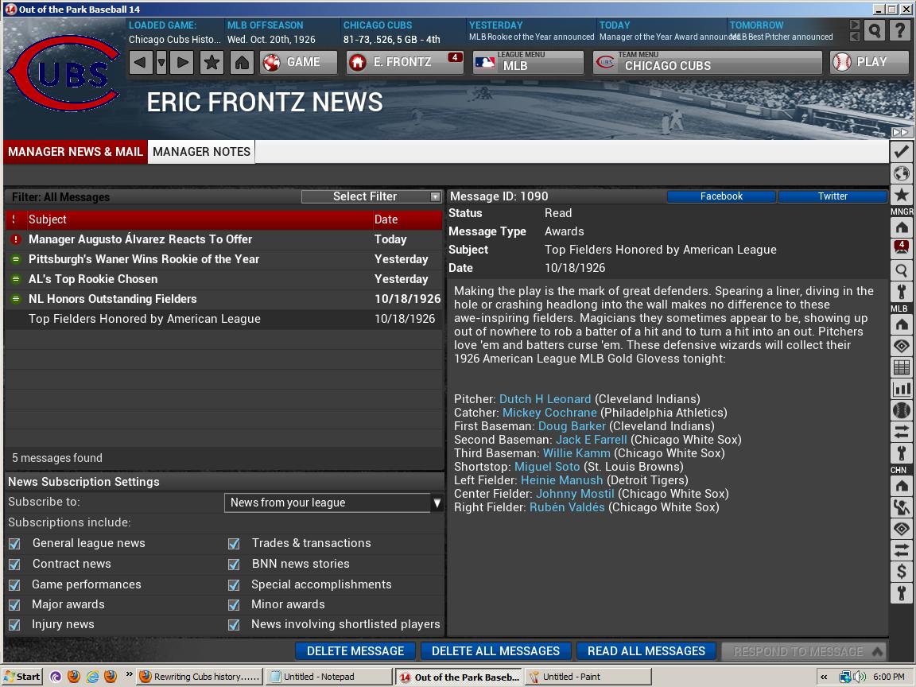Collapse sidebar with double-arrow icon
This screenshot has width=916, height=687.
(900, 133)
